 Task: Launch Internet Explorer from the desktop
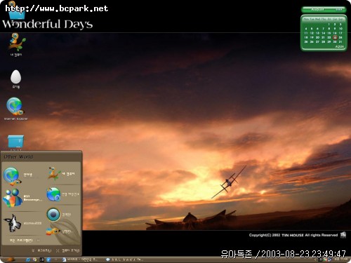pyautogui.click(x=15, y=109)
